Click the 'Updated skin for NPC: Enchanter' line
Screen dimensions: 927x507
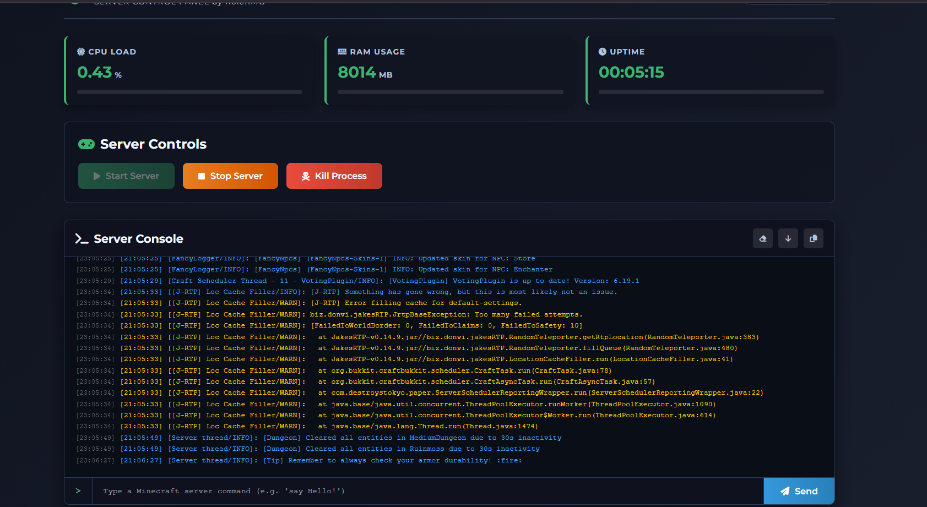[x=315, y=270]
